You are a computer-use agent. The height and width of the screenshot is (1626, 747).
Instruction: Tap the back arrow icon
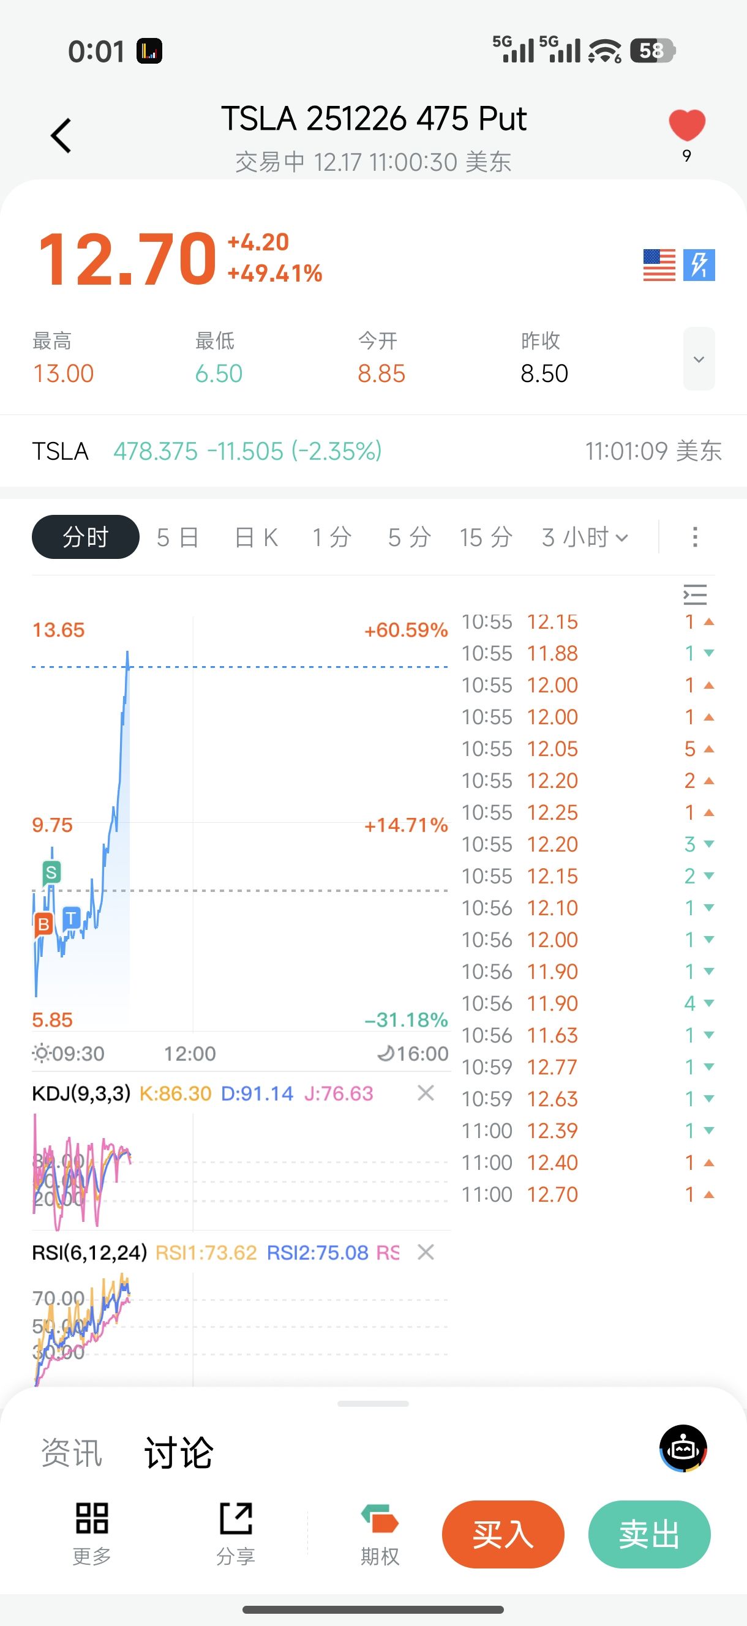pos(61,136)
